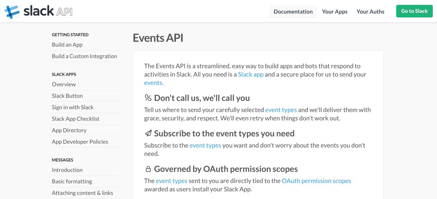The image size is (437, 199).
Task: Click event types link in carefully selected sentence
Action: (281, 110)
